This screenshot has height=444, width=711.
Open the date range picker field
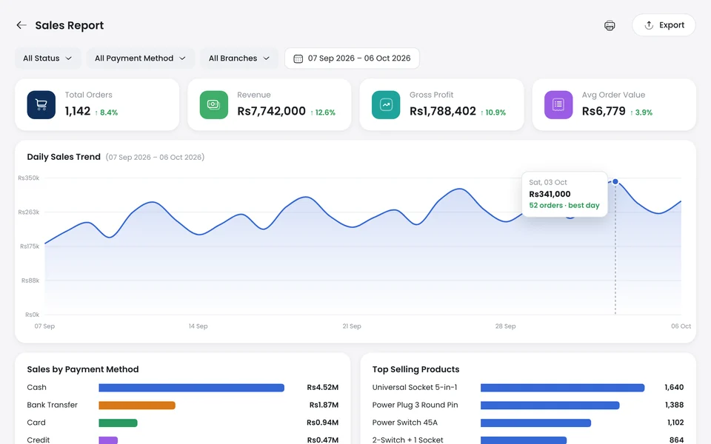352,58
